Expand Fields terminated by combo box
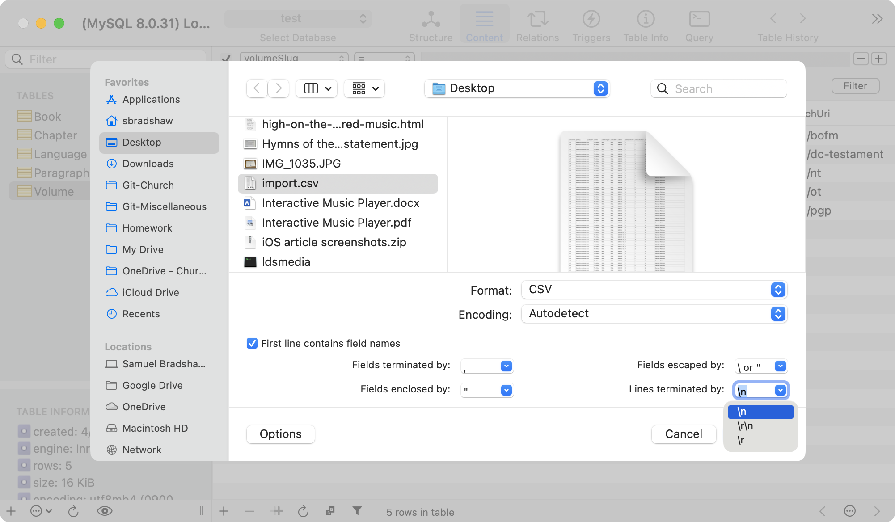The width and height of the screenshot is (895, 522). [506, 366]
